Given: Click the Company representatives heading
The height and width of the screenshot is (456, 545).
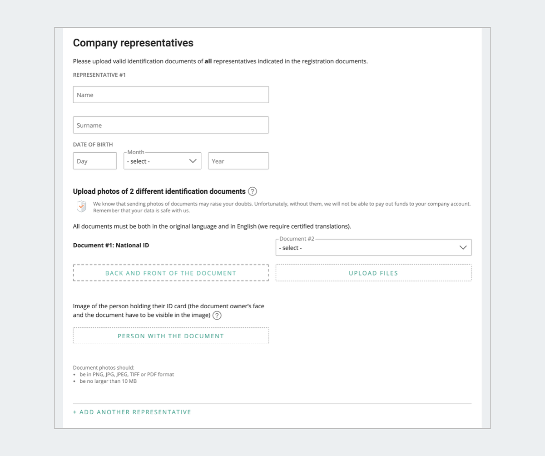Looking at the screenshot, I should point(133,43).
